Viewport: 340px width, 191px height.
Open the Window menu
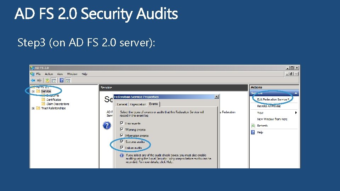pos(72,74)
